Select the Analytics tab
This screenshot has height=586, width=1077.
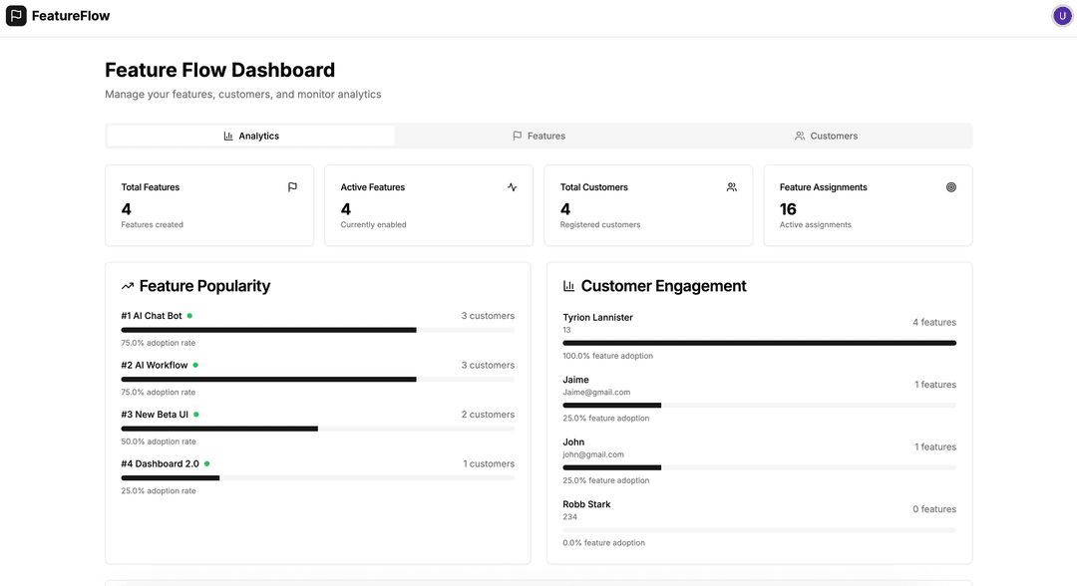250,135
